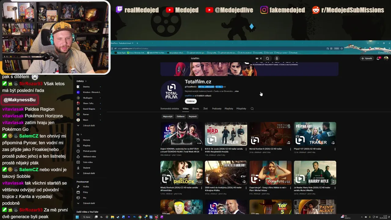
Task: Open the channel Playlisty tab
Action: tap(229, 108)
